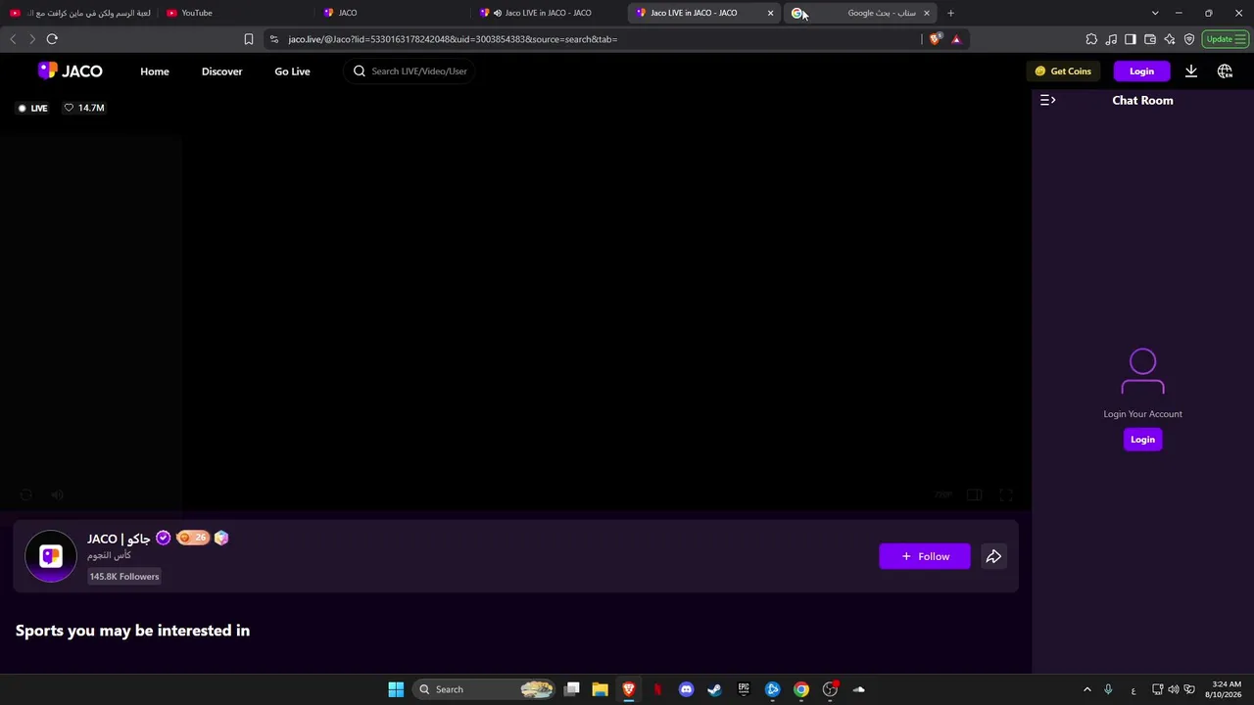Open the language globe menu
Screen dimensions: 1254x705
click(1225, 71)
